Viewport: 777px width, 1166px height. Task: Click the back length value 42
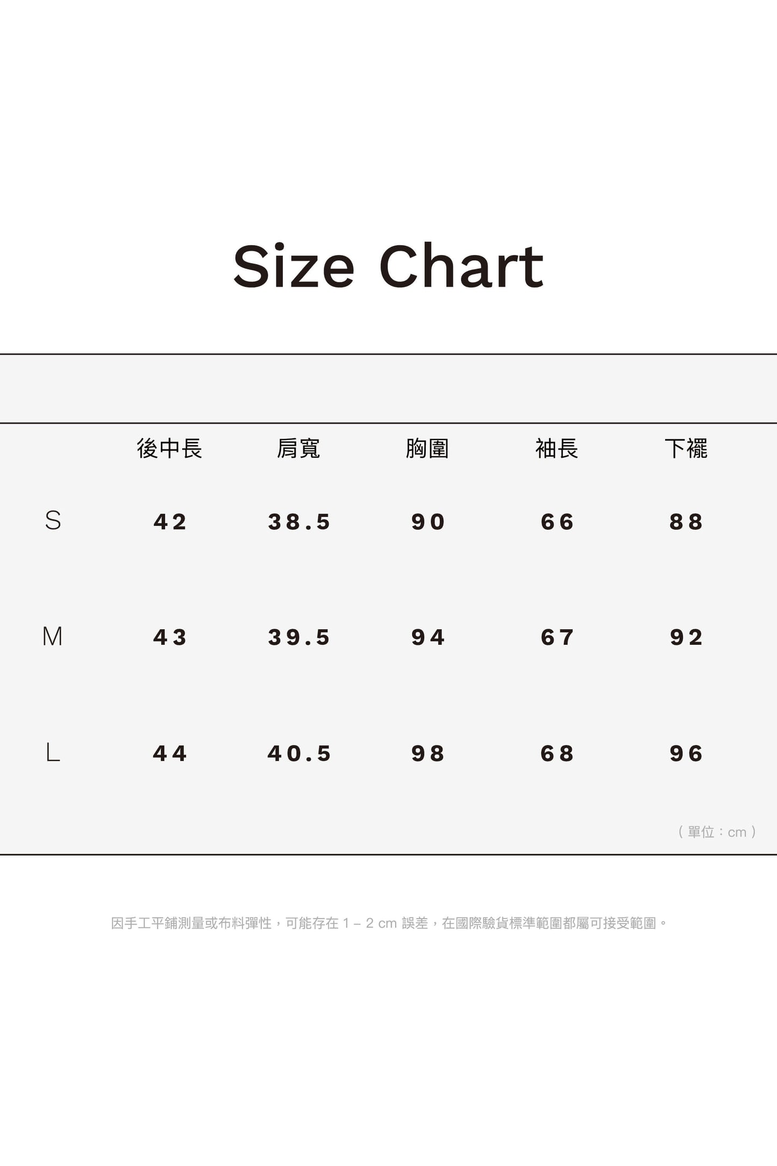coord(170,522)
